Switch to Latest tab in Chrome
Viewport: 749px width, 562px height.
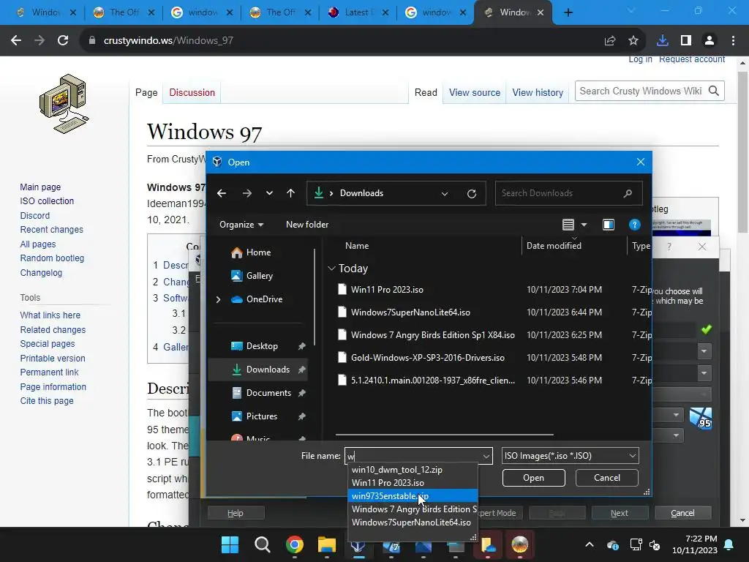[358, 12]
